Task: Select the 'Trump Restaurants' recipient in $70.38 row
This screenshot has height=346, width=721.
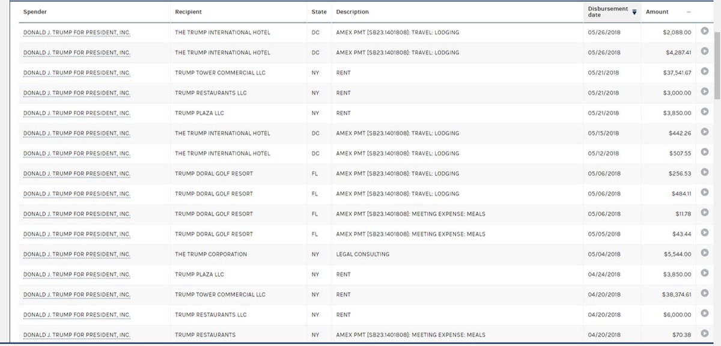Action: point(205,335)
